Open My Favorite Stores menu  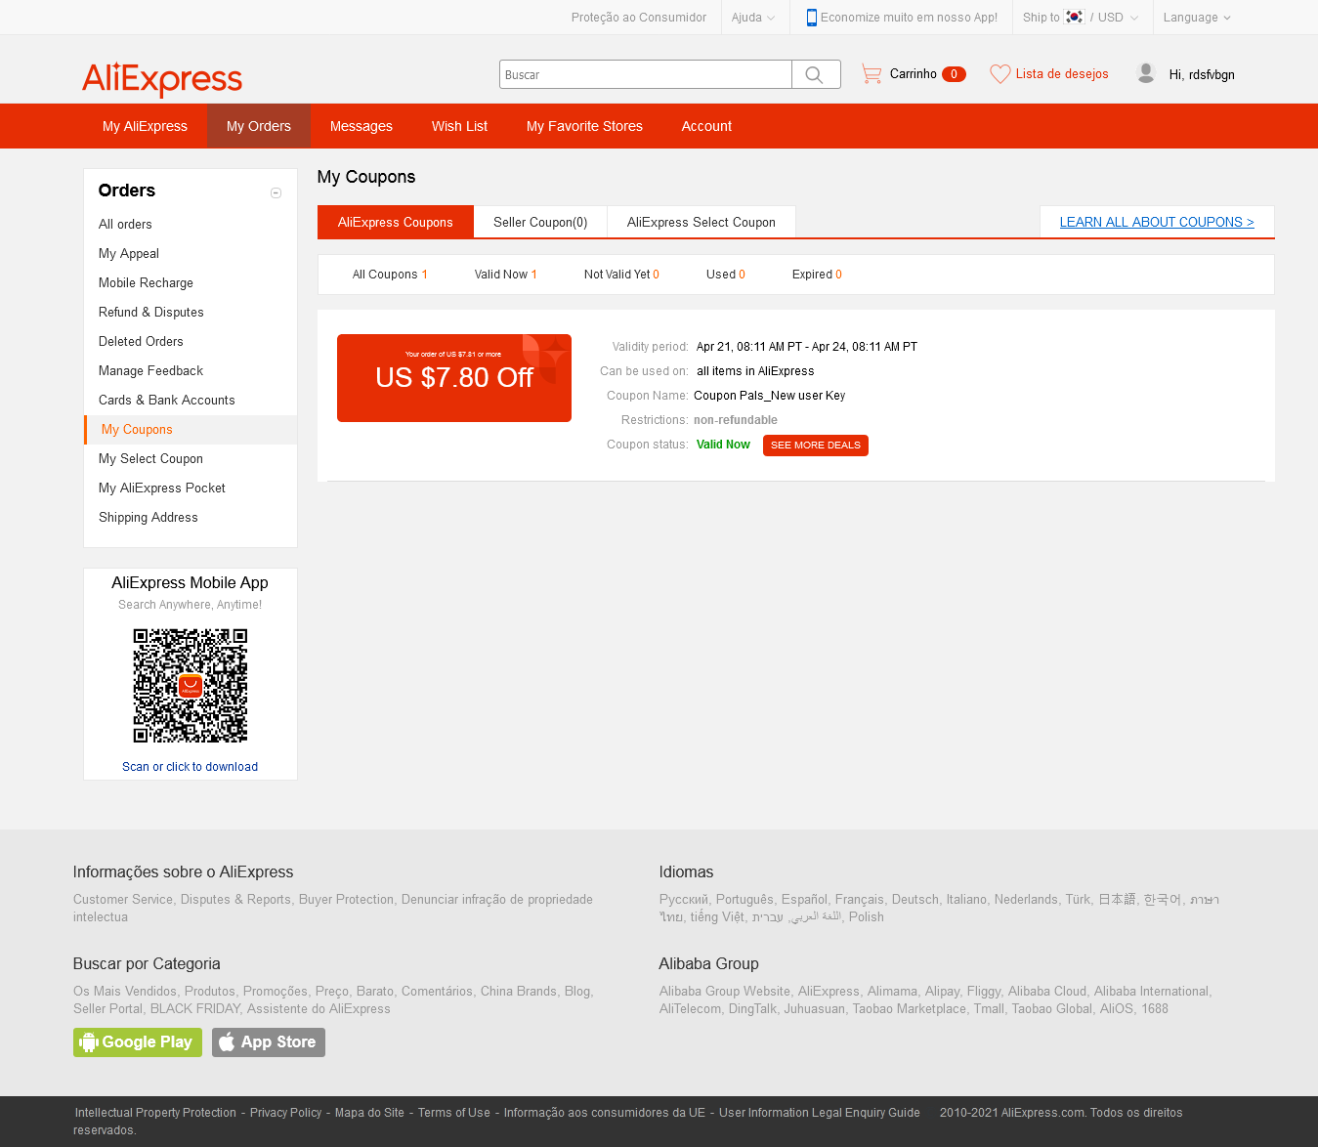pyautogui.click(x=584, y=126)
